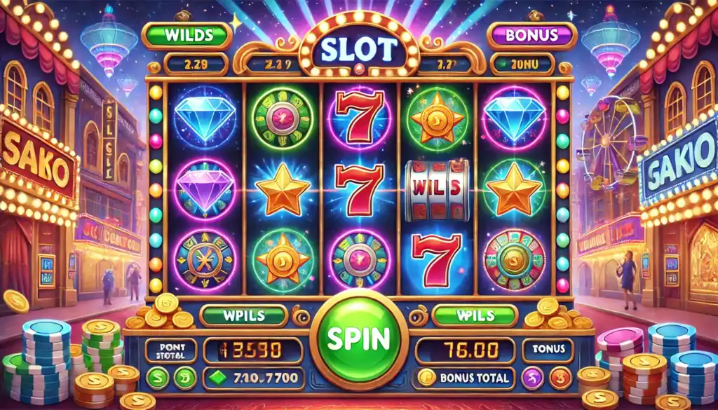Select the TONUS label button
The width and height of the screenshot is (718, 410).
coord(548,350)
